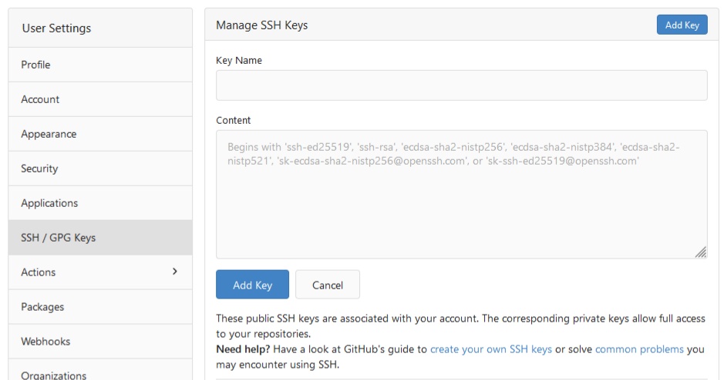Click the Actions item in sidebar
Image resolution: width=724 pixels, height=380 pixels.
[x=39, y=272]
